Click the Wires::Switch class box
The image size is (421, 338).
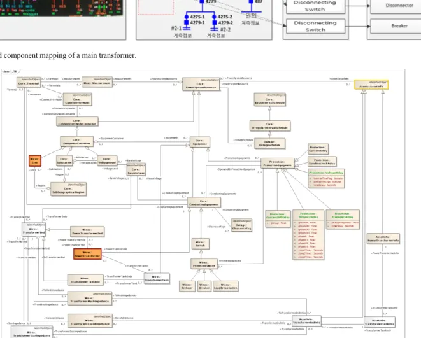pyautogui.click(x=201, y=244)
